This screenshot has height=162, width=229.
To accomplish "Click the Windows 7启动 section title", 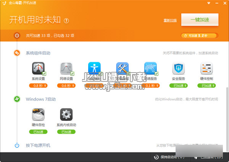I will click(41, 99).
